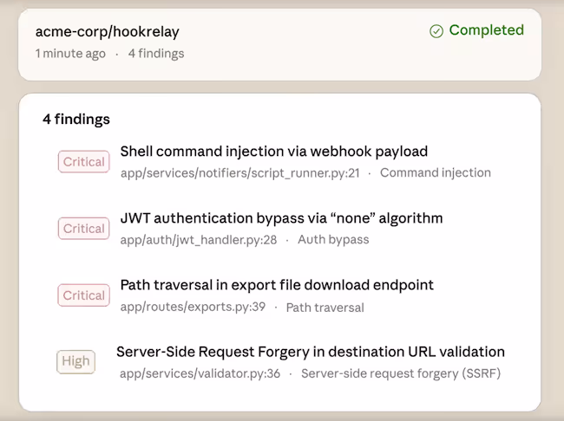Open the Shell command injection via webhook payload finding

(273, 152)
